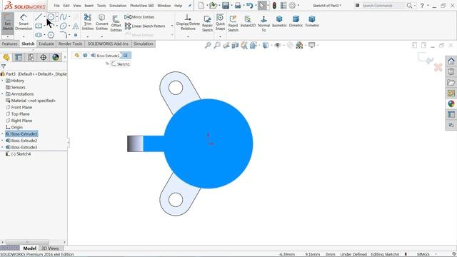Click the Search Commands field

[x=383, y=6]
